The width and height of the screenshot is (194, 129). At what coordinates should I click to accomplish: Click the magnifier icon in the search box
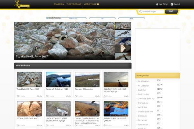tap(140, 12)
